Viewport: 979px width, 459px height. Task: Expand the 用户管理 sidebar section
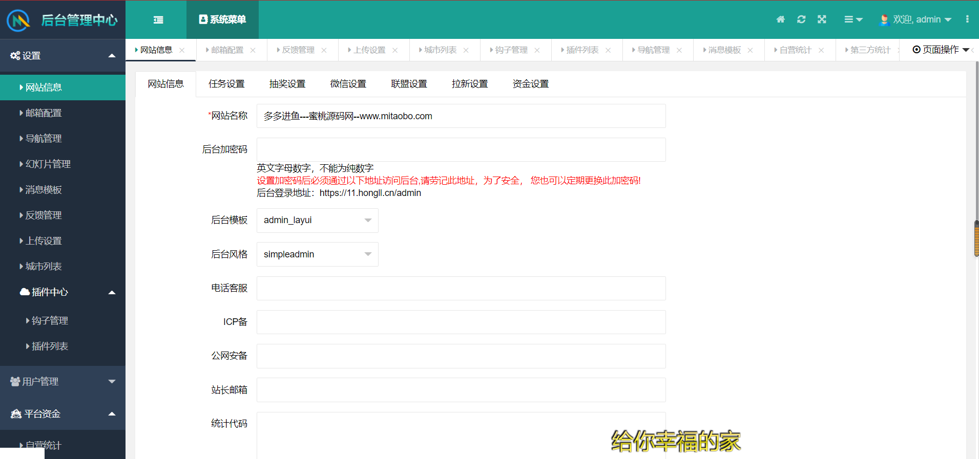pos(63,382)
